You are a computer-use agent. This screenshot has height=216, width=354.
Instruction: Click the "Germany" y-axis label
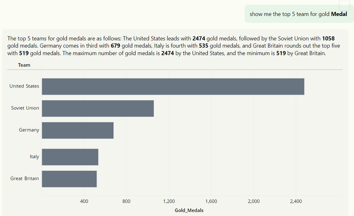(29, 130)
